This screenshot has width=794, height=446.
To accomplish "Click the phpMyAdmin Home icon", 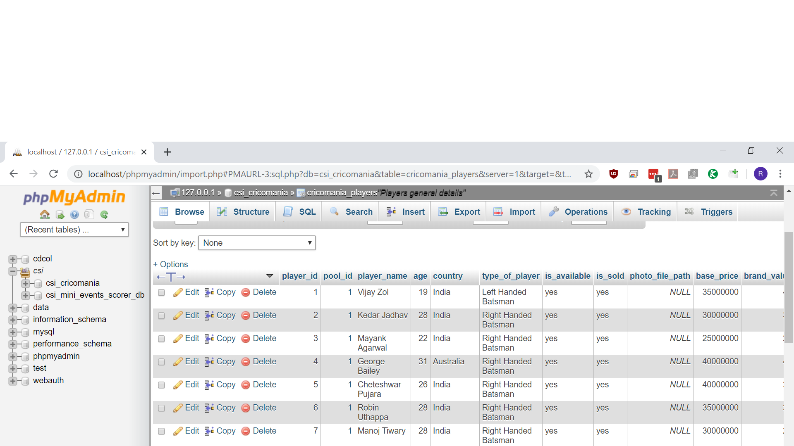I will [45, 214].
